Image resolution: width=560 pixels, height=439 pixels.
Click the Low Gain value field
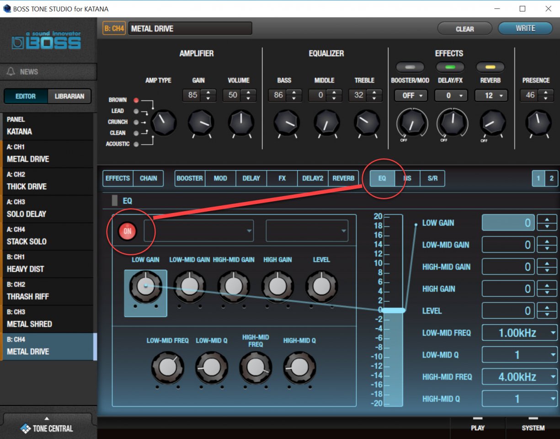(x=508, y=223)
